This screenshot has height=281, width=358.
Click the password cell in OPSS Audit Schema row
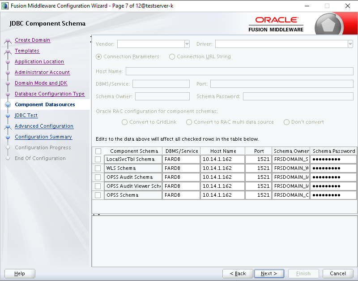[333, 177]
